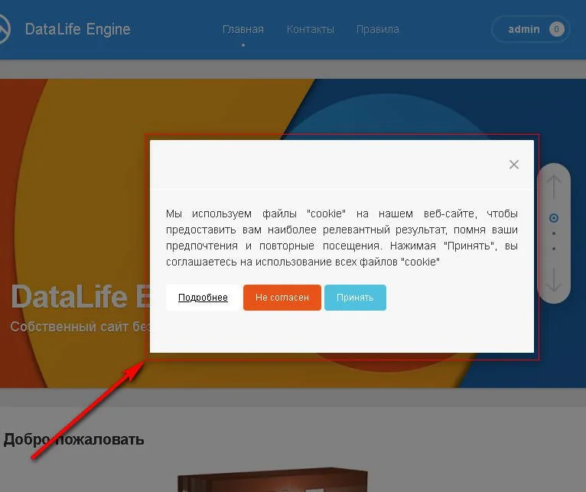Viewport: 586px width, 492px height.
Task: Go to the next slide with the down arrow
Action: click(553, 279)
